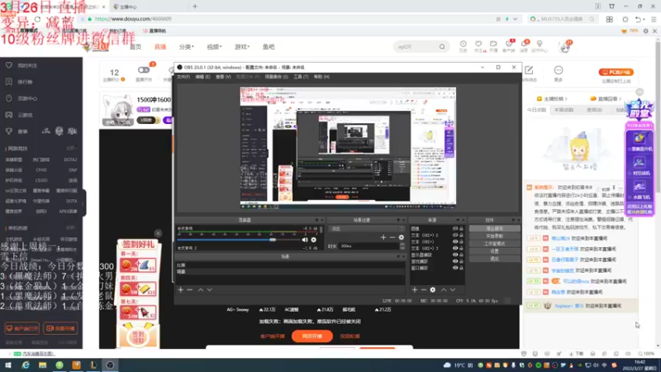Add a new source in OBS sources panel
The height and width of the screenshot is (372, 661).
tap(415, 290)
